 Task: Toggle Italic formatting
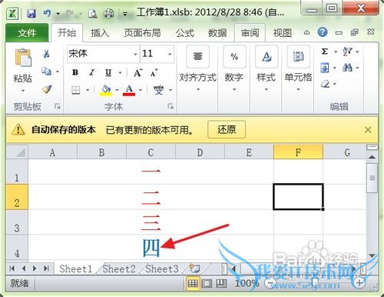(91, 72)
